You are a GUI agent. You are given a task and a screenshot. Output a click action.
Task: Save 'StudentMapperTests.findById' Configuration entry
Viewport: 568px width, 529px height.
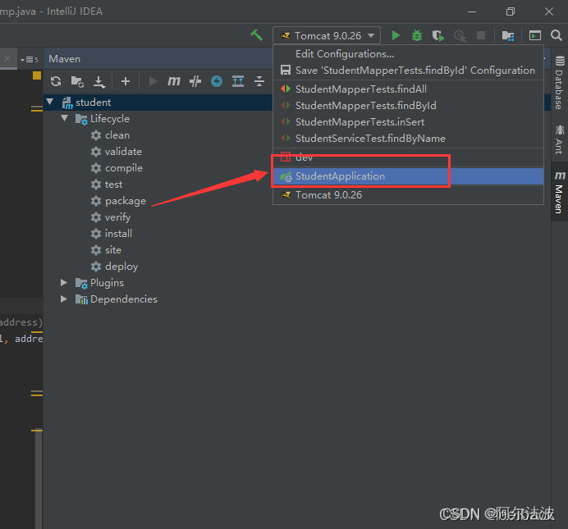408,71
